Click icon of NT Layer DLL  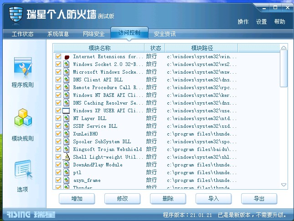(66, 118)
